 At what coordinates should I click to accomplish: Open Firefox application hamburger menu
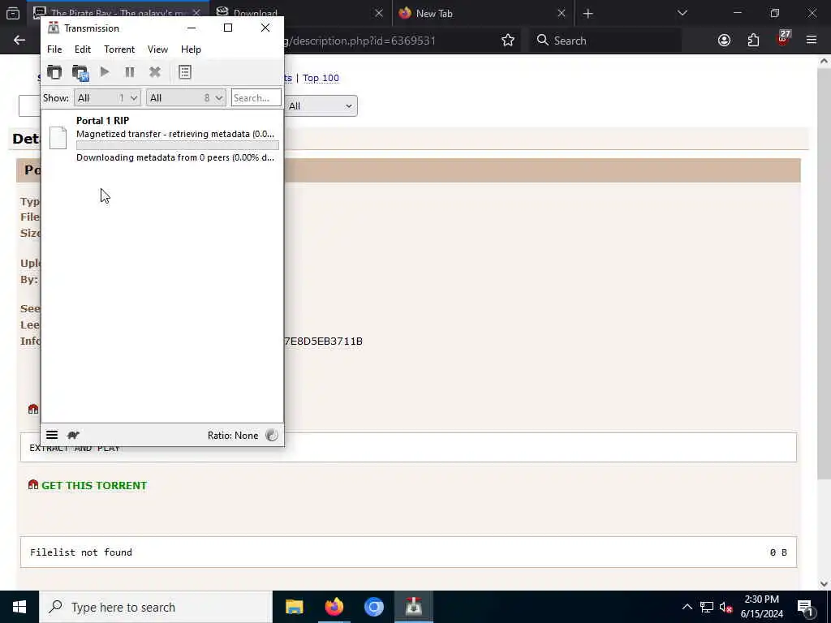pos(812,40)
